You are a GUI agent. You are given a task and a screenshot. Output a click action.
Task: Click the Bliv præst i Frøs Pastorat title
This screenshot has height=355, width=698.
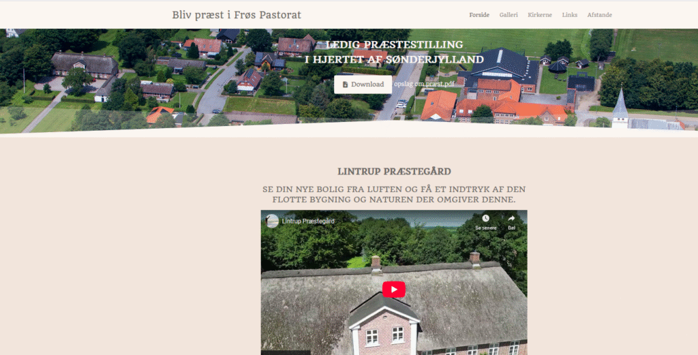tap(237, 15)
